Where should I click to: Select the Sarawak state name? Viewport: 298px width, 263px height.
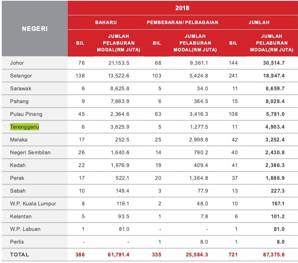pyautogui.click(x=20, y=88)
